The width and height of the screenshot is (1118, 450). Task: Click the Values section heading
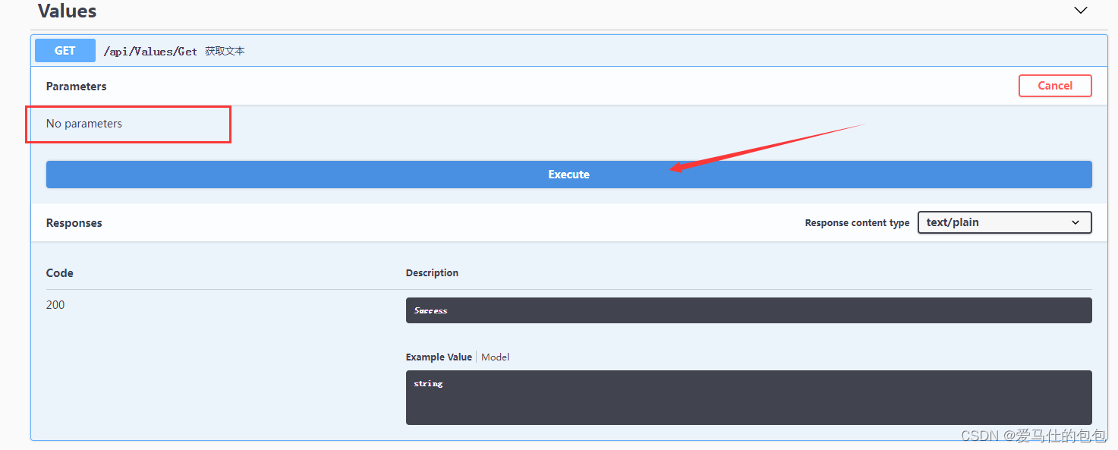pos(67,11)
